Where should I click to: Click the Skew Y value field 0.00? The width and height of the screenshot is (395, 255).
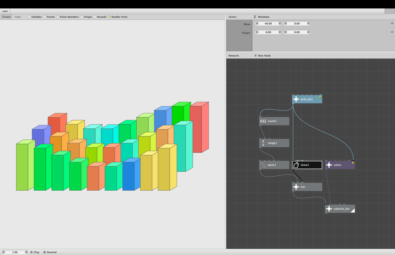297,23
